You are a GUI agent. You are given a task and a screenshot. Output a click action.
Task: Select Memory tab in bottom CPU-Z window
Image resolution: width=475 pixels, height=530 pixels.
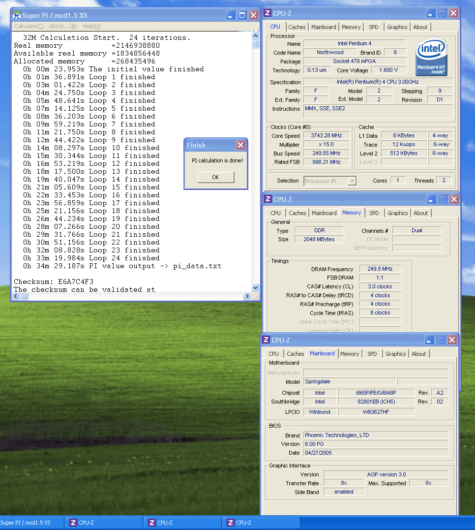[350, 353]
